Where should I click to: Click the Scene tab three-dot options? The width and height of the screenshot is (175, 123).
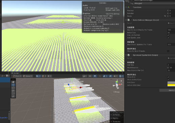tap(123, 73)
